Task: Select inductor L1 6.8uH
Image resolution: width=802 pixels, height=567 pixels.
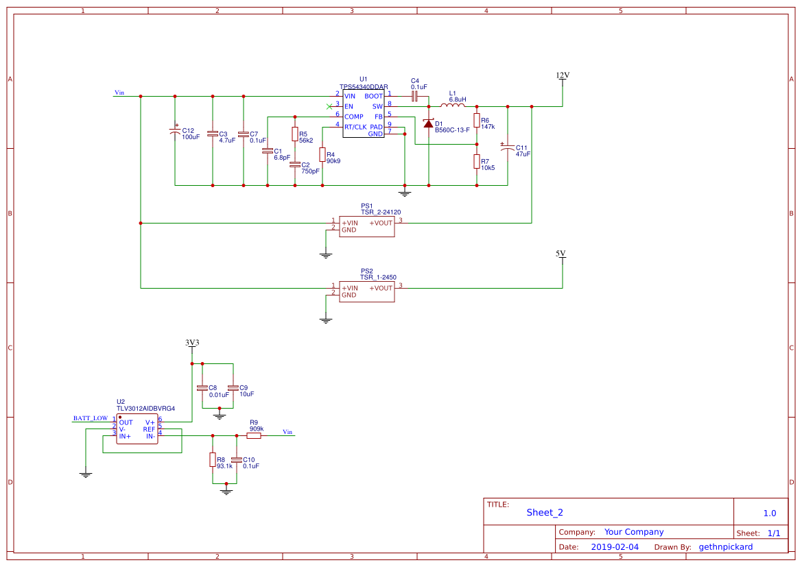Action: click(455, 106)
